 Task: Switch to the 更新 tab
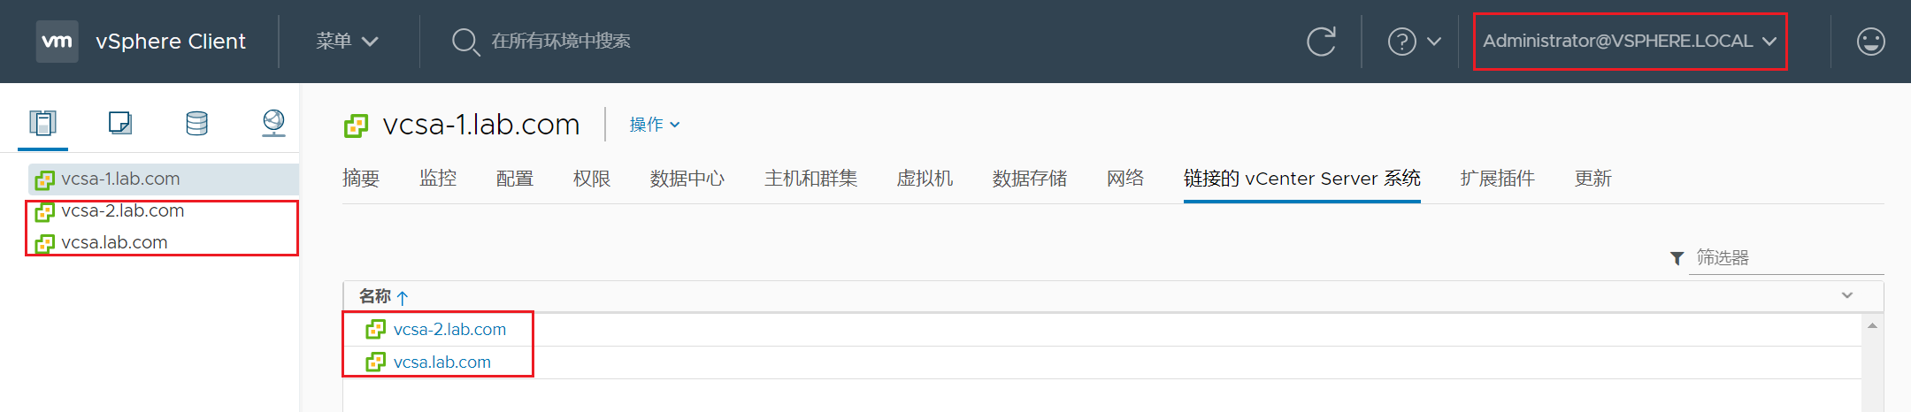tap(1593, 179)
